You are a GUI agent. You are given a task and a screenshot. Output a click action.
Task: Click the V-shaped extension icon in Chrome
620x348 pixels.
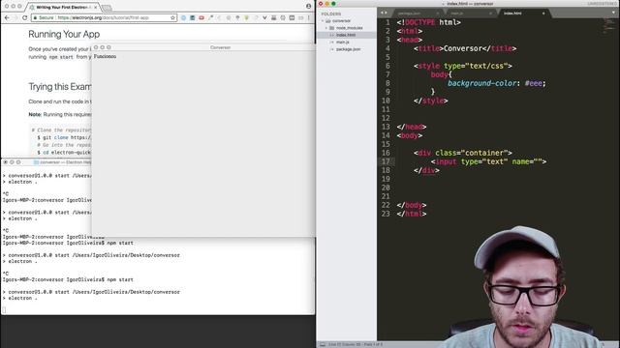[x=264, y=17]
